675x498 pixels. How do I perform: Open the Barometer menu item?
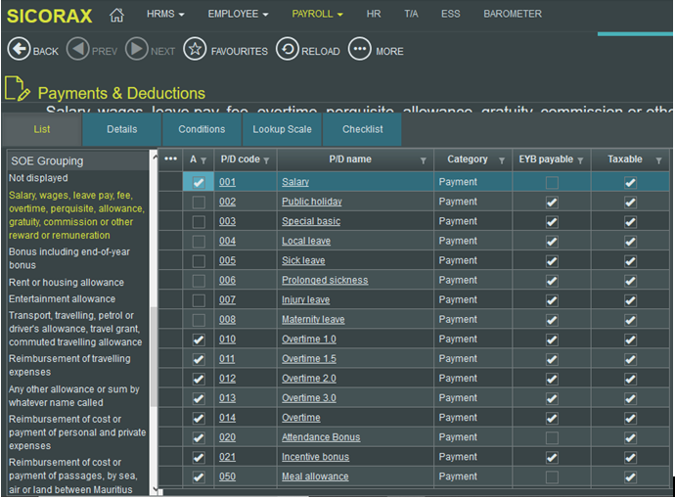coord(512,15)
